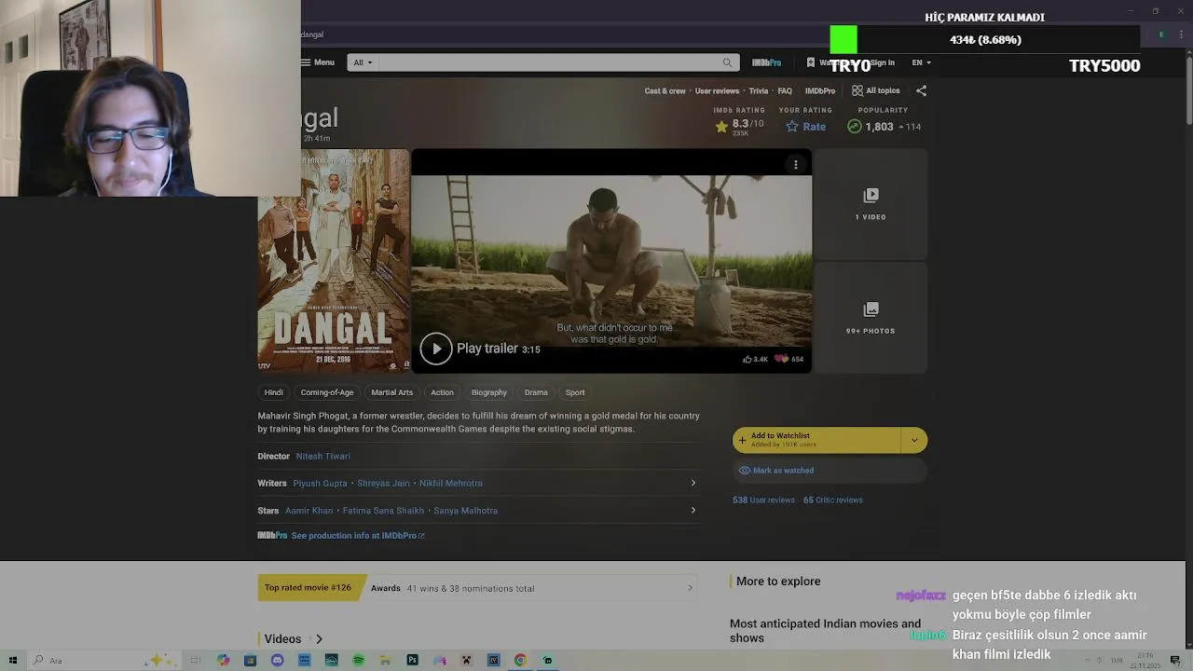Expand the Writers row chevron

692,483
